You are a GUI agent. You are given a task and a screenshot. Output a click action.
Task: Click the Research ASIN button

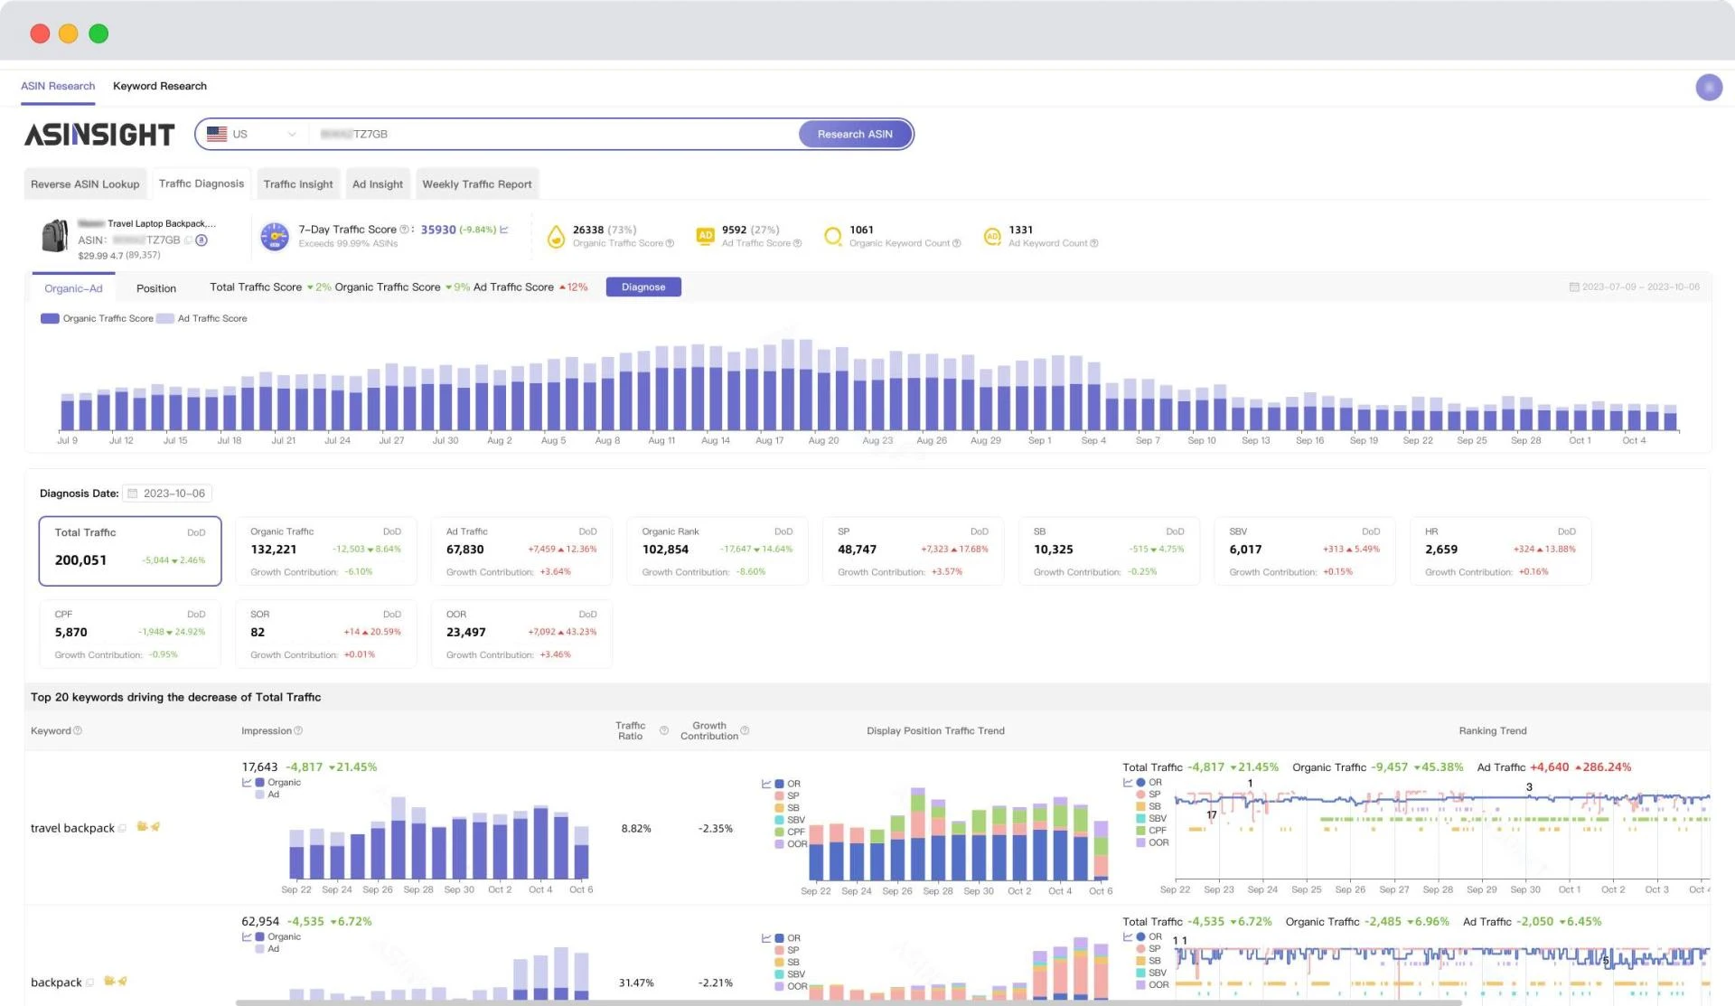point(854,134)
